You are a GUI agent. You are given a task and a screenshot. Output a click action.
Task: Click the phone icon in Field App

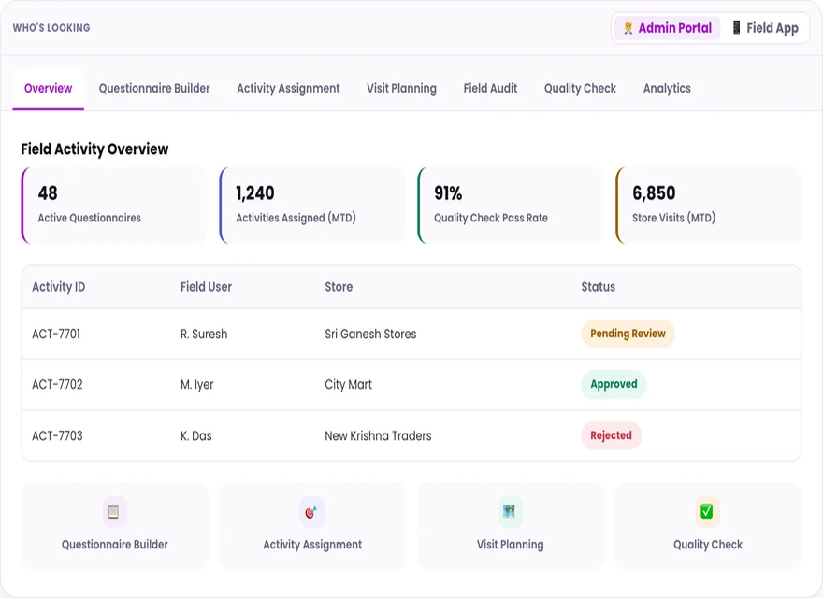click(x=736, y=27)
